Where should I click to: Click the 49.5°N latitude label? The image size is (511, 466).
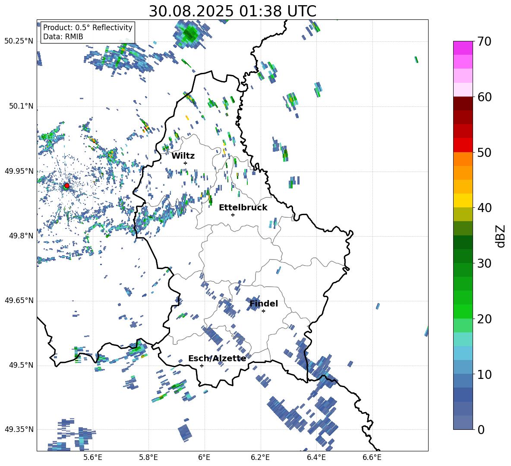[21, 365]
